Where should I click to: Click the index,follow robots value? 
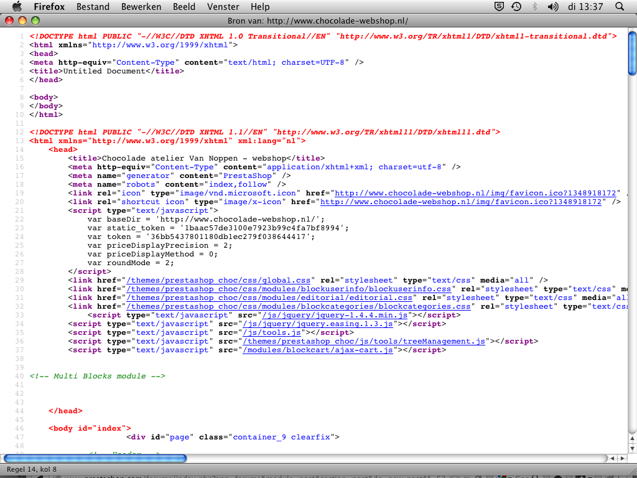[238, 184]
